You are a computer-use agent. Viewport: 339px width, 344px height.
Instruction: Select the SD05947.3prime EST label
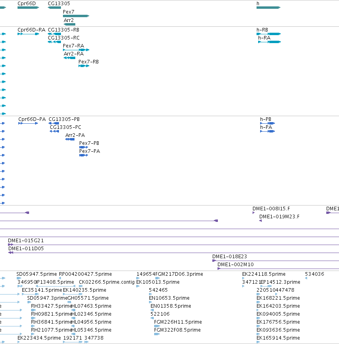(47, 298)
